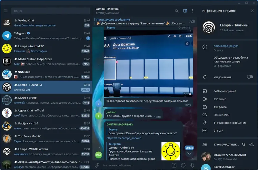
Task: Click the search field labeled Поиск
Action: point(51,11)
